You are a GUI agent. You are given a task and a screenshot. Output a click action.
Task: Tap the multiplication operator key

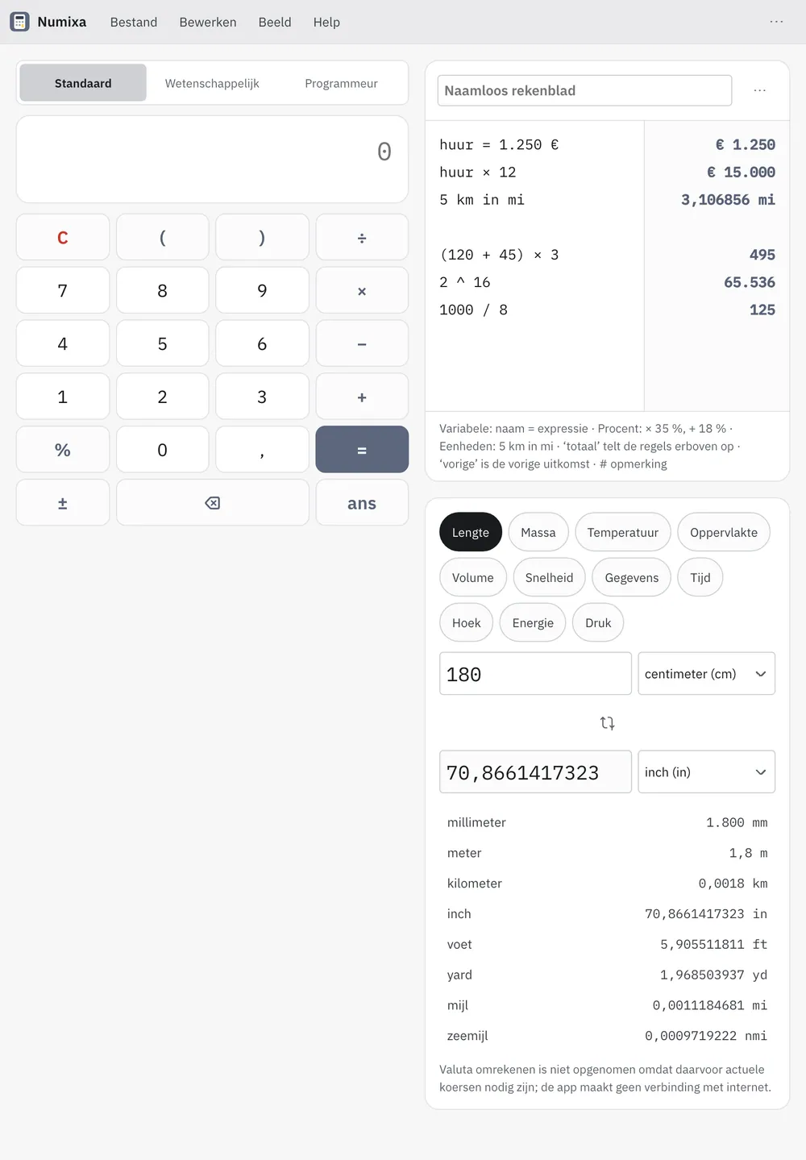click(x=362, y=290)
